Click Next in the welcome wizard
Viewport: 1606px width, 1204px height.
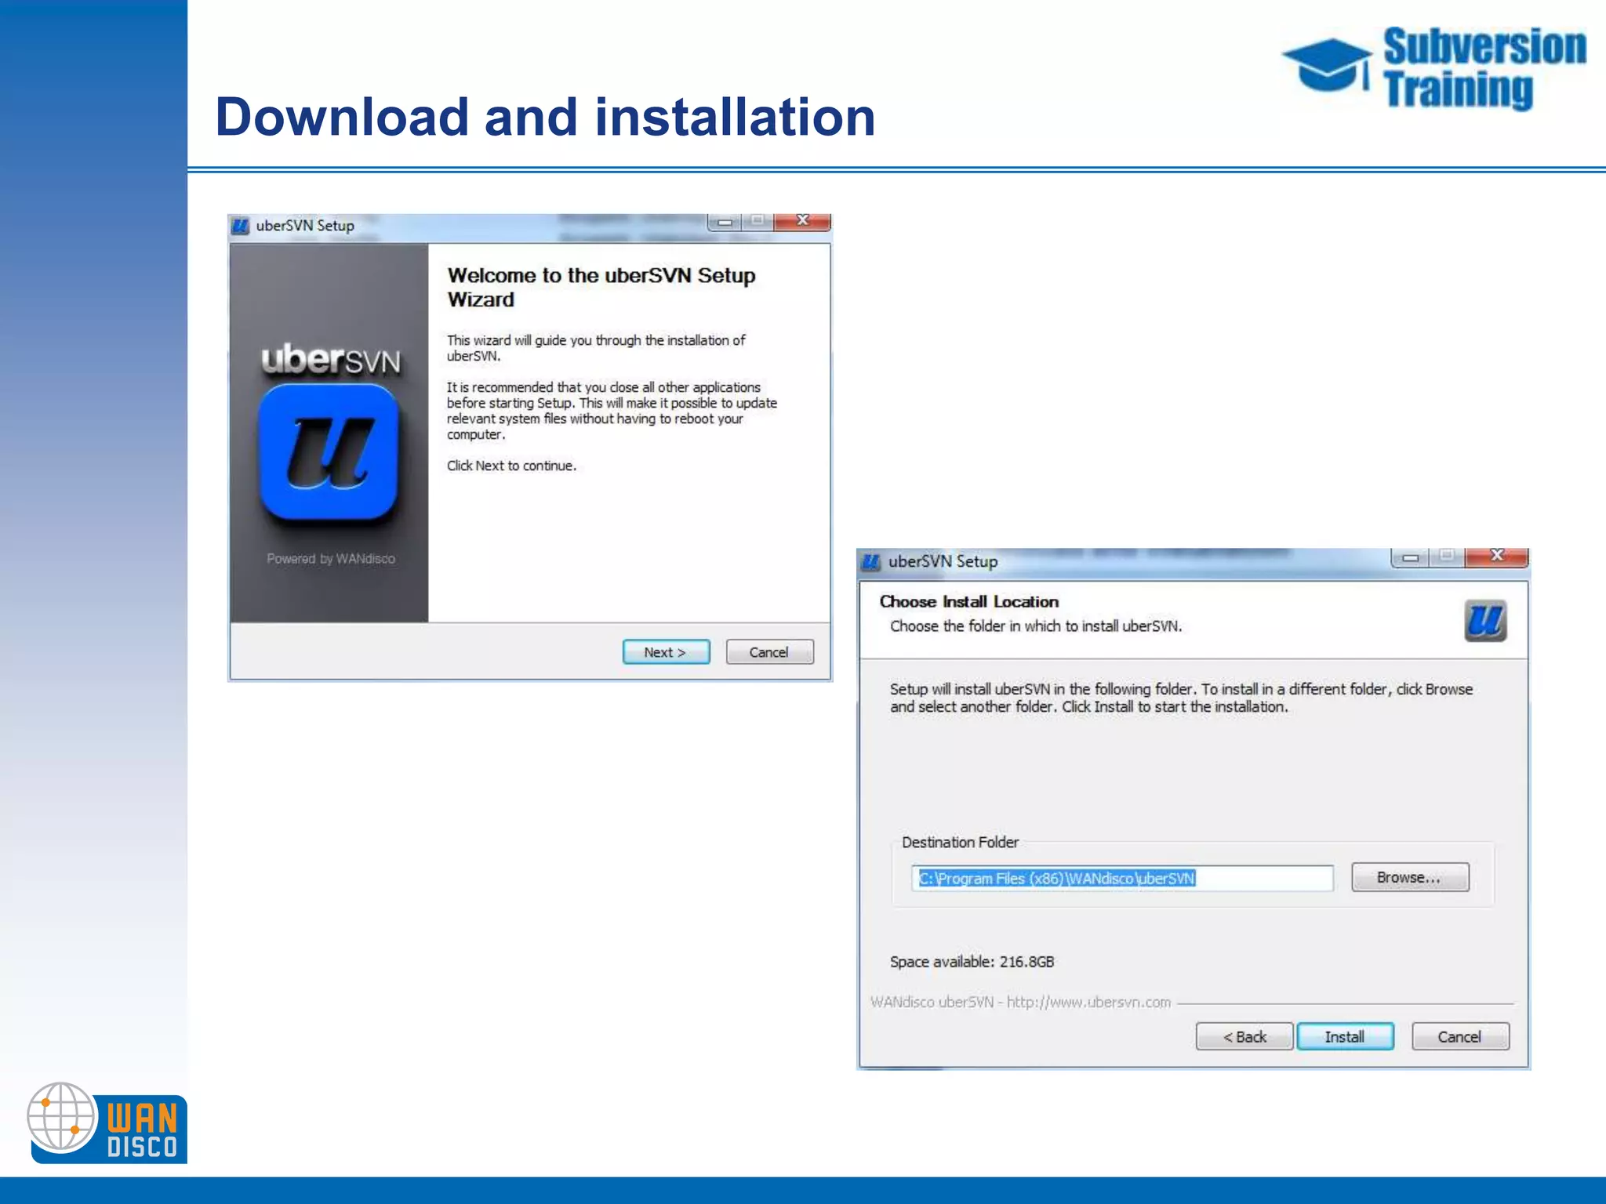(665, 652)
